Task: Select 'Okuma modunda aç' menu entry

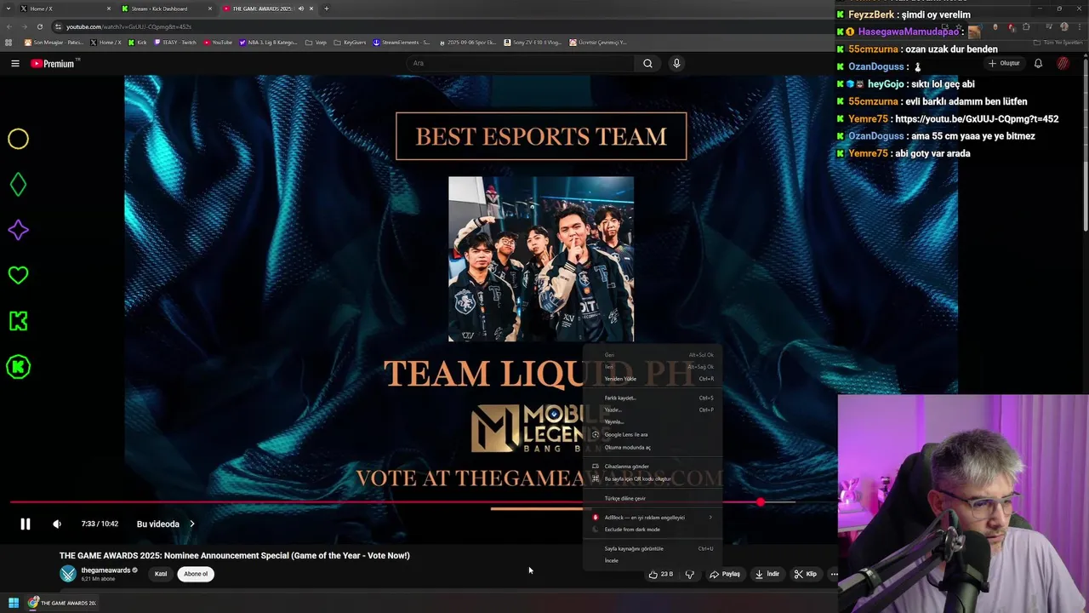Action: pyautogui.click(x=653, y=447)
